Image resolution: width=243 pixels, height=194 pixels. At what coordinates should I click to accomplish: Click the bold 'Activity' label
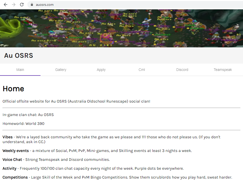9,169
